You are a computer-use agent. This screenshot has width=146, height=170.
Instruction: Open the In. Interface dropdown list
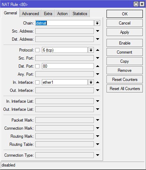(x=91, y=82)
